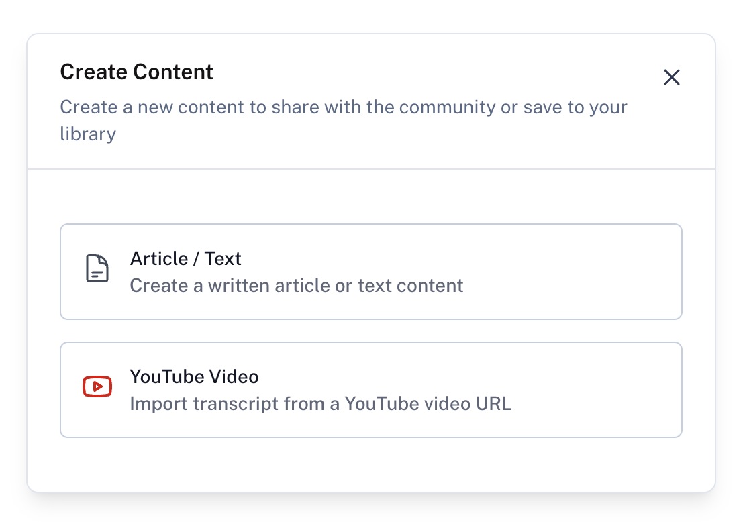Close the Create Content dialog with X
This screenshot has height=522, width=745.
pos(671,77)
